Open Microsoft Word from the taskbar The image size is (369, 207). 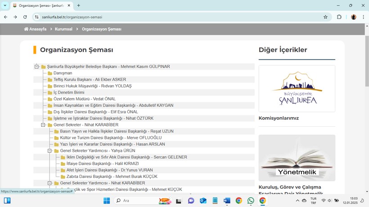click(227, 201)
